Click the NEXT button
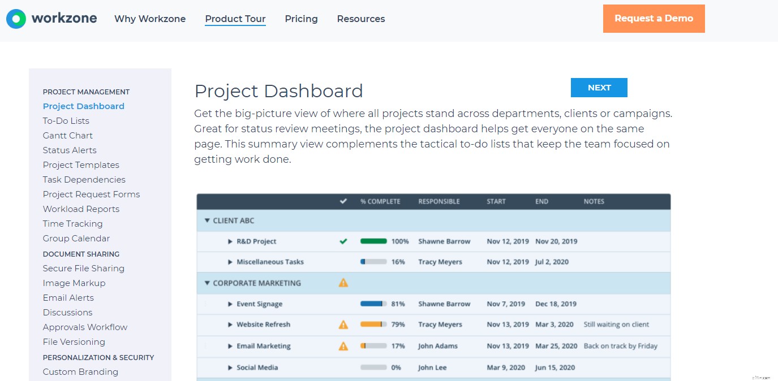The height and width of the screenshot is (381, 778). point(599,87)
